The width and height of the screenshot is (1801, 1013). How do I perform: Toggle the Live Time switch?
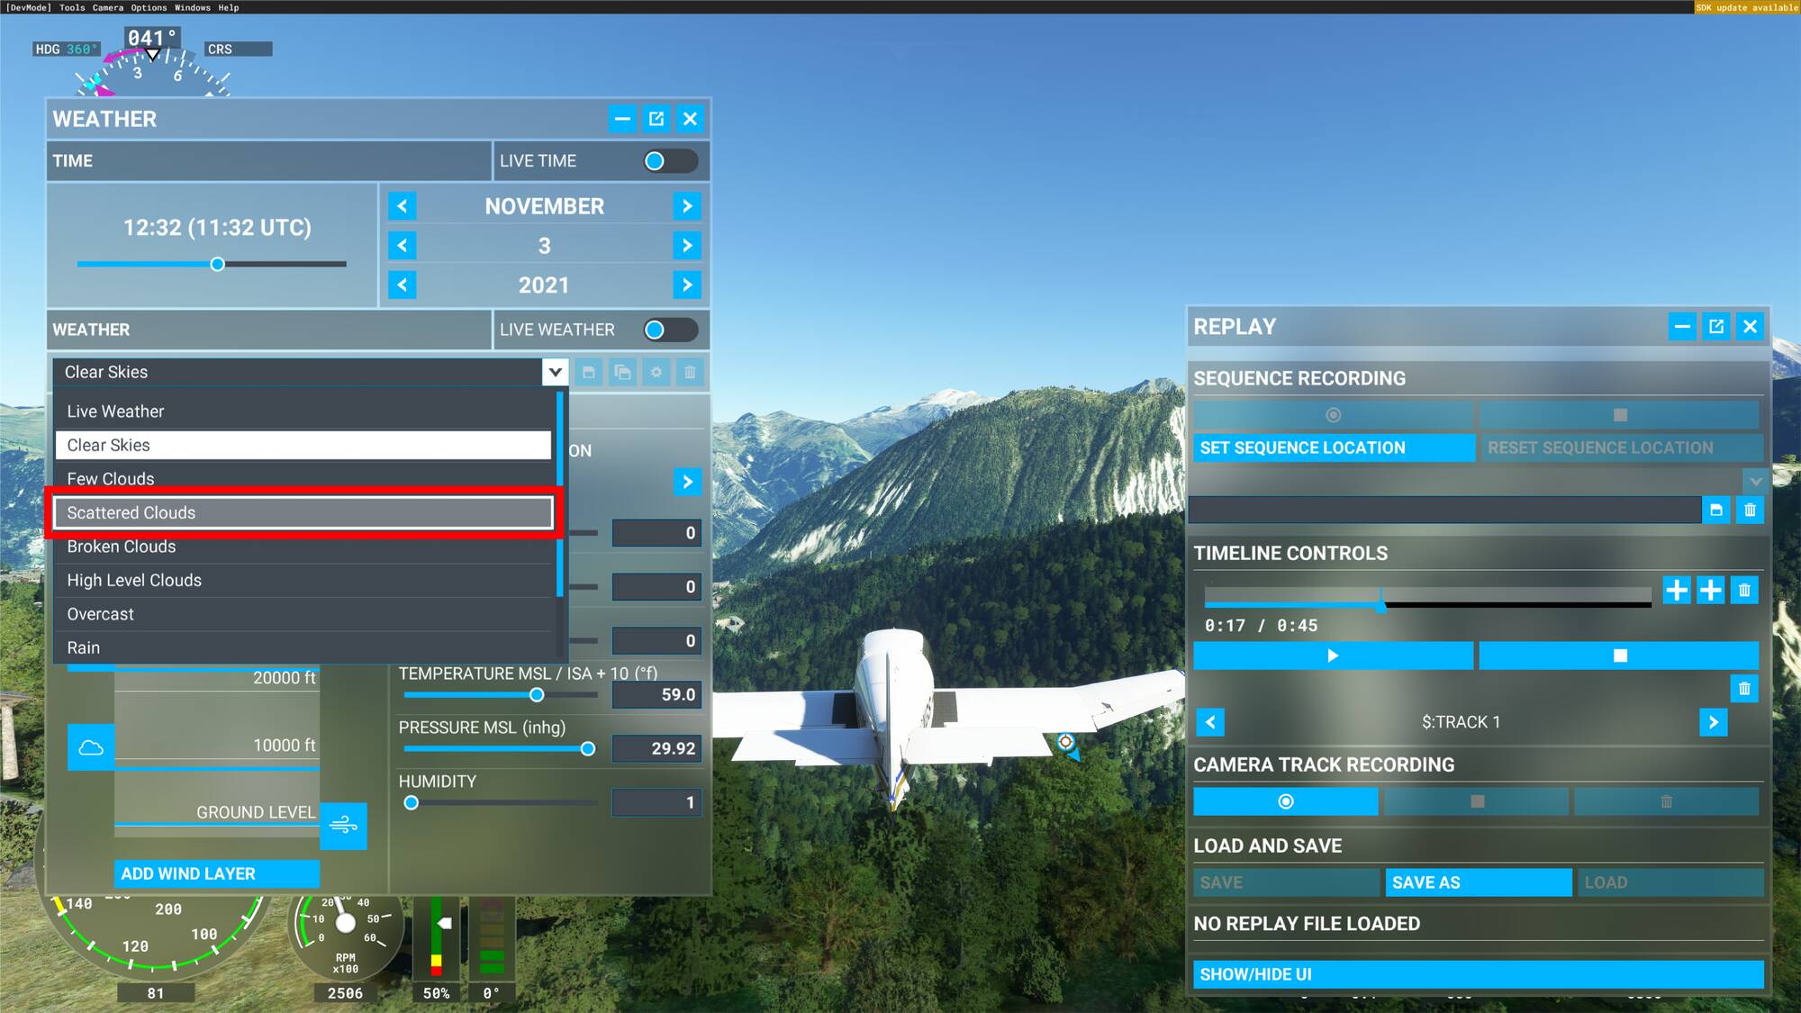point(670,161)
